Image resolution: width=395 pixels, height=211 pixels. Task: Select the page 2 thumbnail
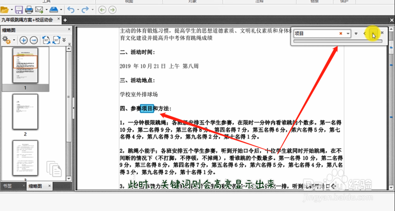click(25, 112)
